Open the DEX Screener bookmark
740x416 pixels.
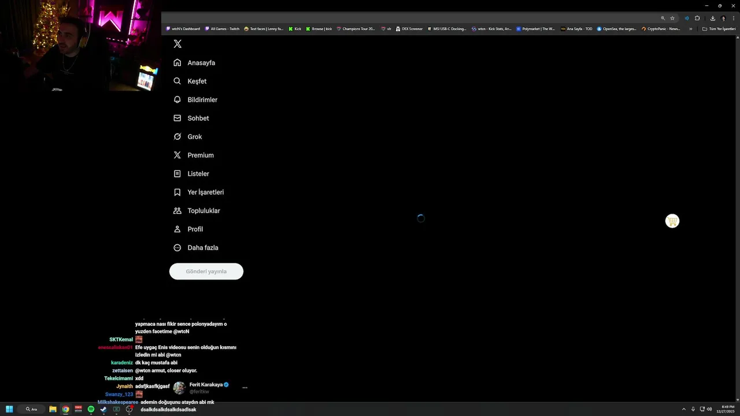409,28
